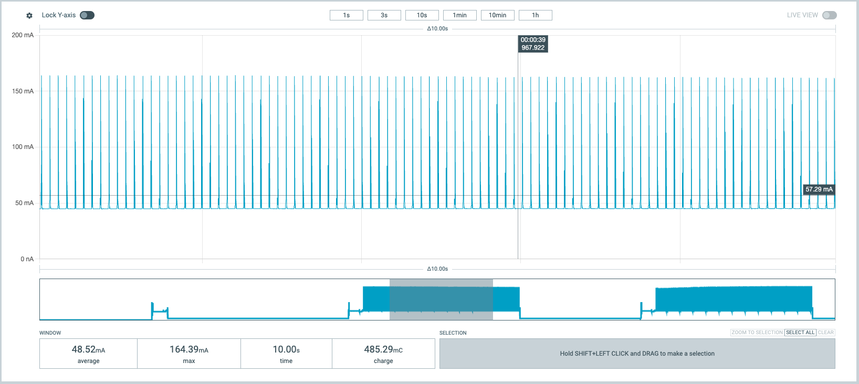
Task: Click CLEAR selection button
Action: (x=825, y=333)
